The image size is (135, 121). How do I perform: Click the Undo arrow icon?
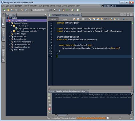[22, 10]
